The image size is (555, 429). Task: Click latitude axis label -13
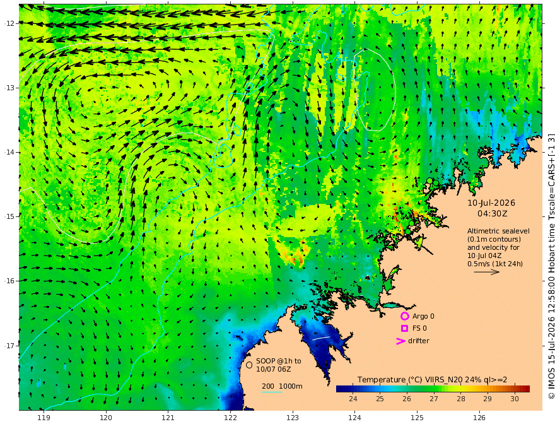click(9, 88)
